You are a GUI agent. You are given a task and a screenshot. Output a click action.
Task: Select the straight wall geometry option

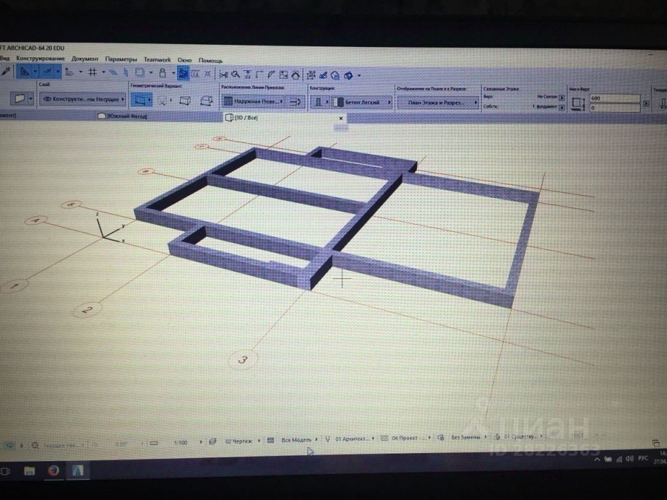pyautogui.click(x=141, y=100)
